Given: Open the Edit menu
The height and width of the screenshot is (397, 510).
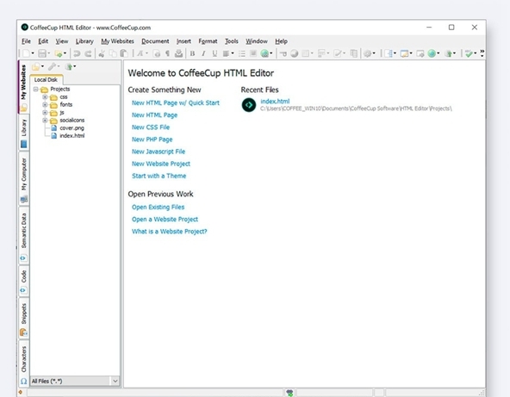Looking at the screenshot, I should coord(43,41).
